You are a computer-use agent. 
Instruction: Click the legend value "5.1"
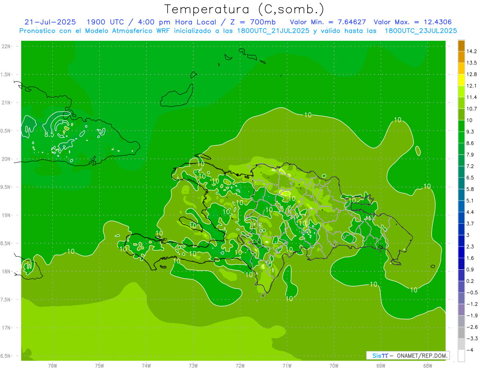(471, 201)
